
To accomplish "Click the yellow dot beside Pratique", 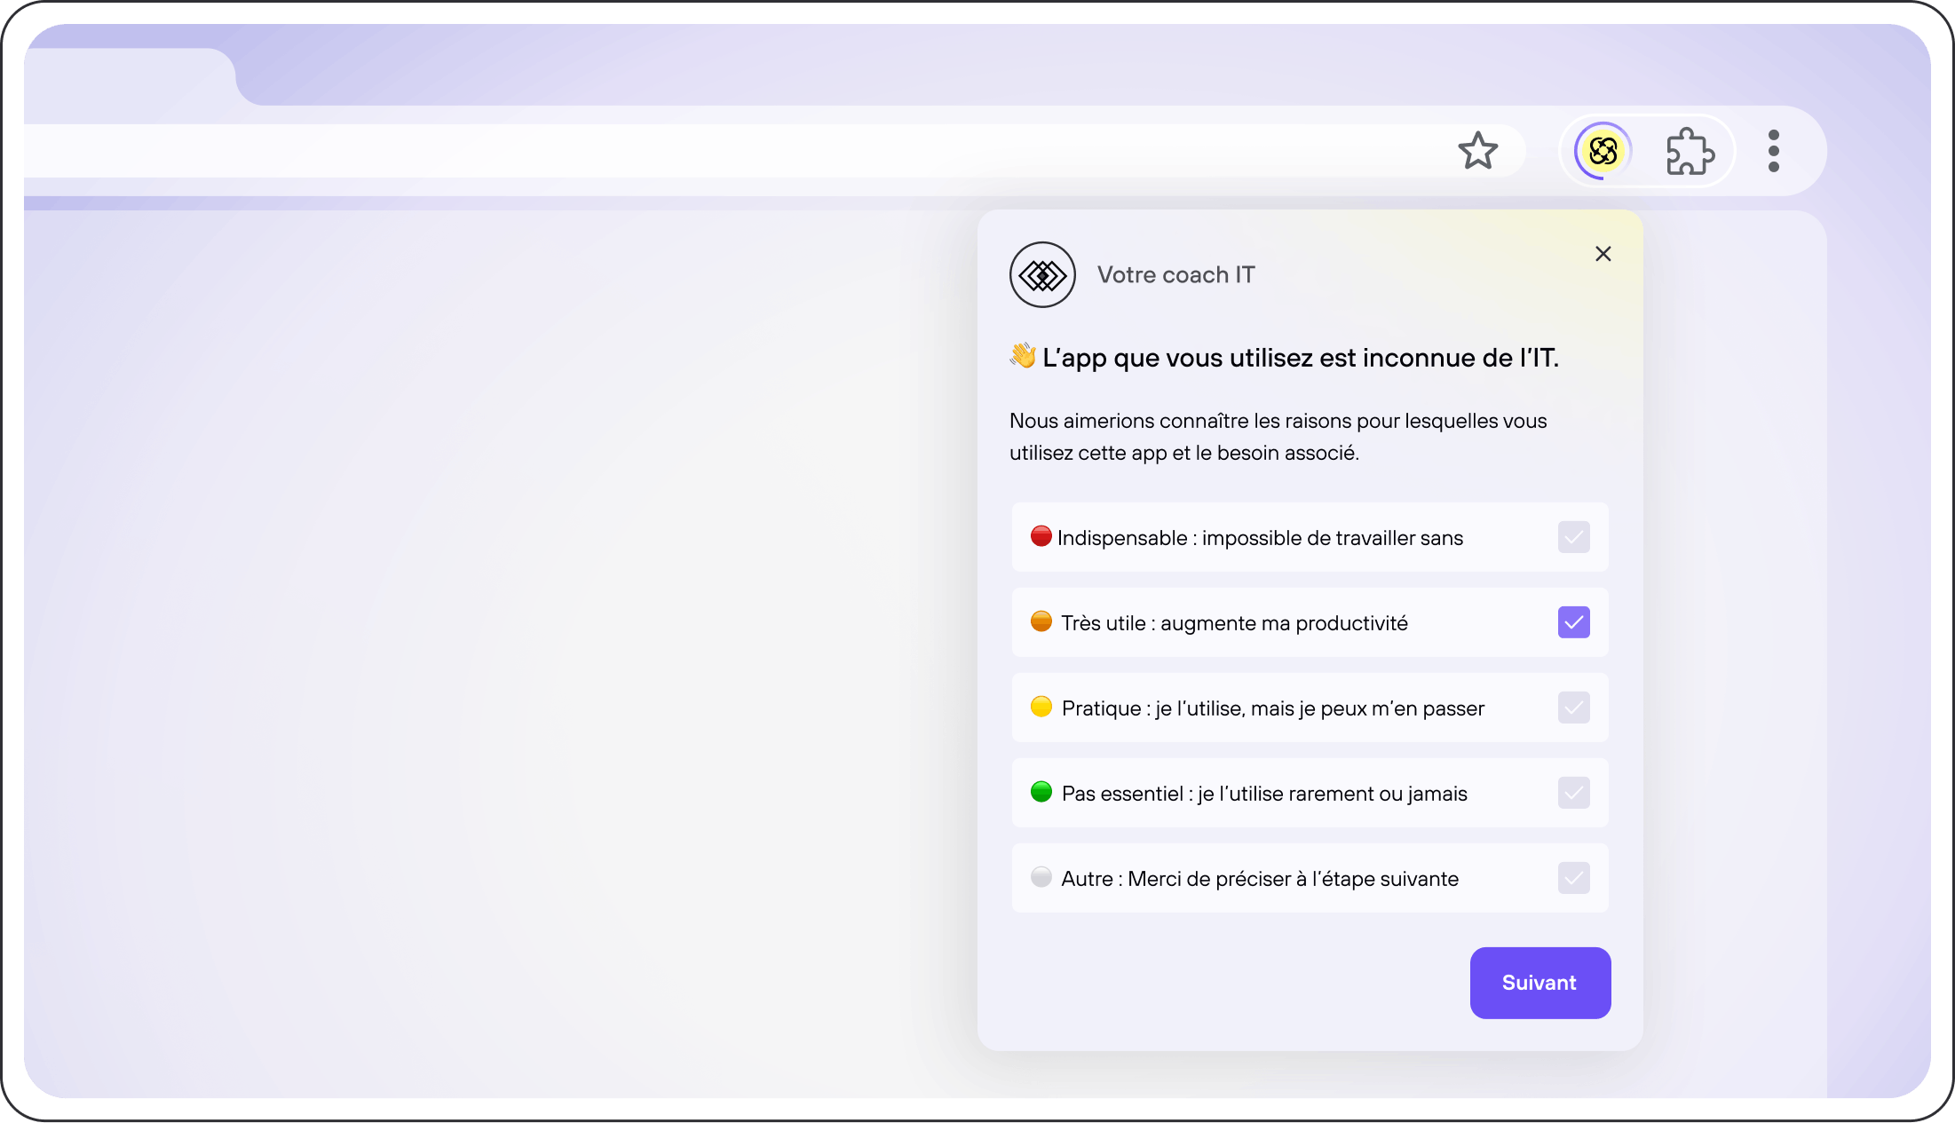I will (1041, 707).
